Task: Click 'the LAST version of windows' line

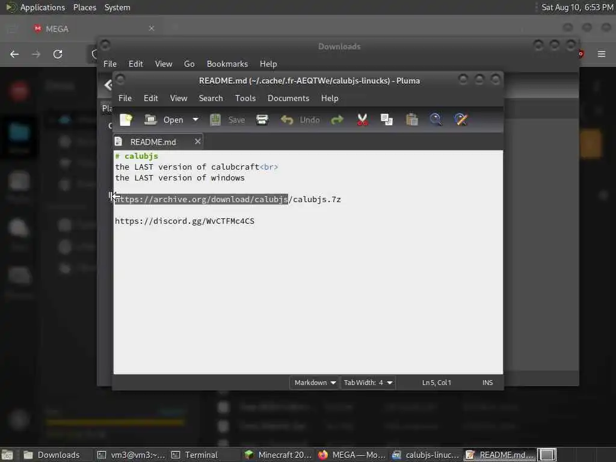Action: click(179, 177)
